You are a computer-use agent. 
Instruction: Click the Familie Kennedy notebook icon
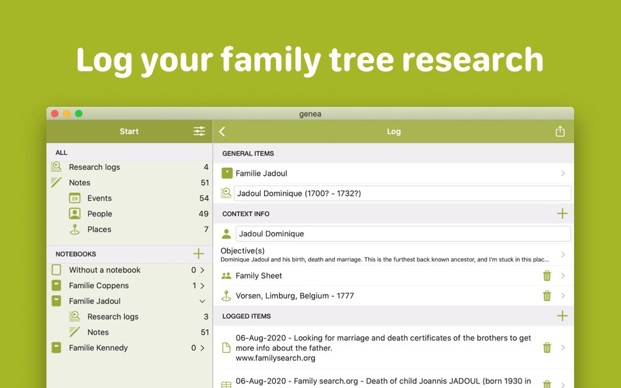click(x=56, y=348)
